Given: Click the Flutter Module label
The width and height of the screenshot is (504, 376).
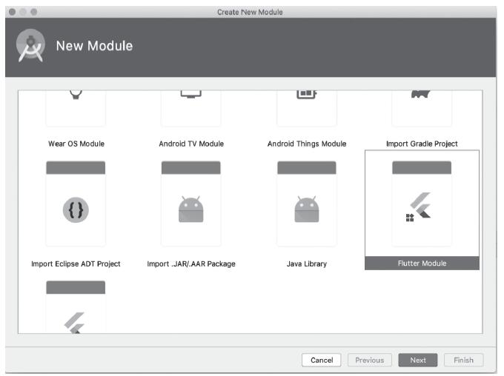Looking at the screenshot, I should click(x=422, y=263).
